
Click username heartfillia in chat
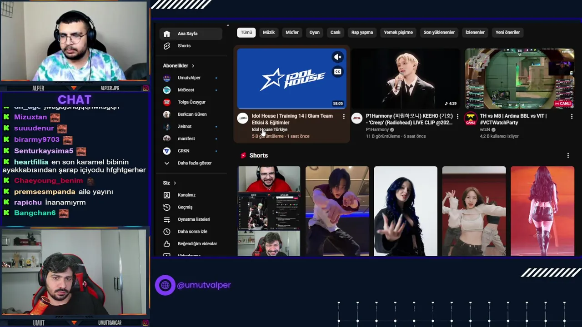pos(31,162)
